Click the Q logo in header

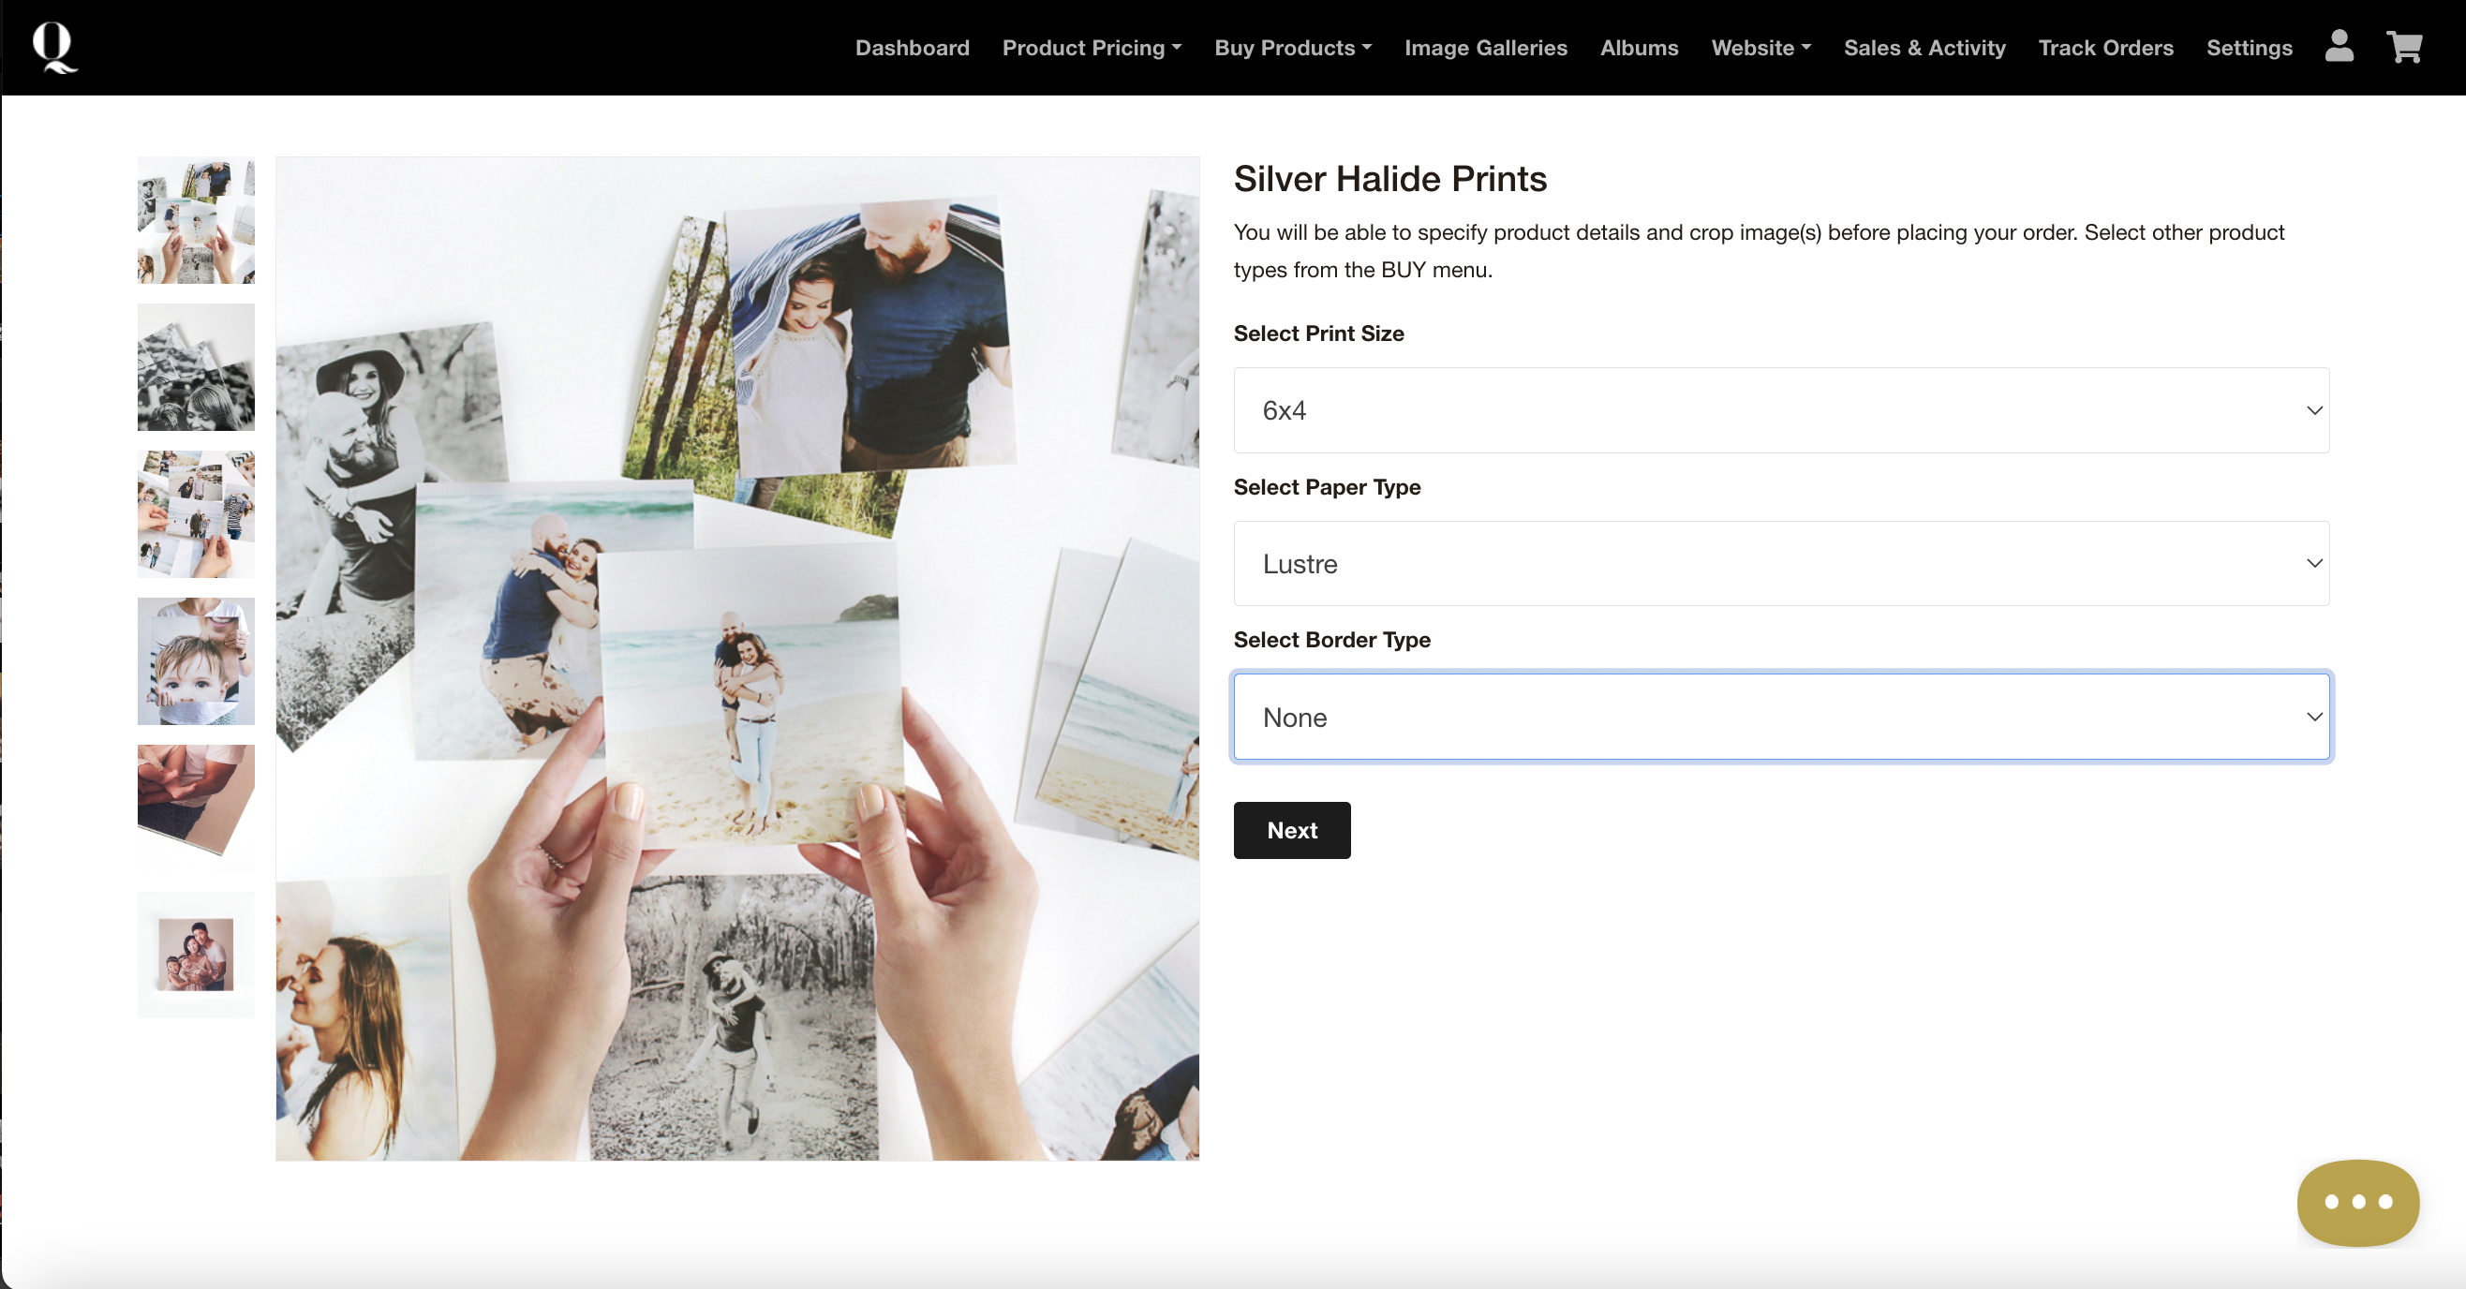point(53,47)
